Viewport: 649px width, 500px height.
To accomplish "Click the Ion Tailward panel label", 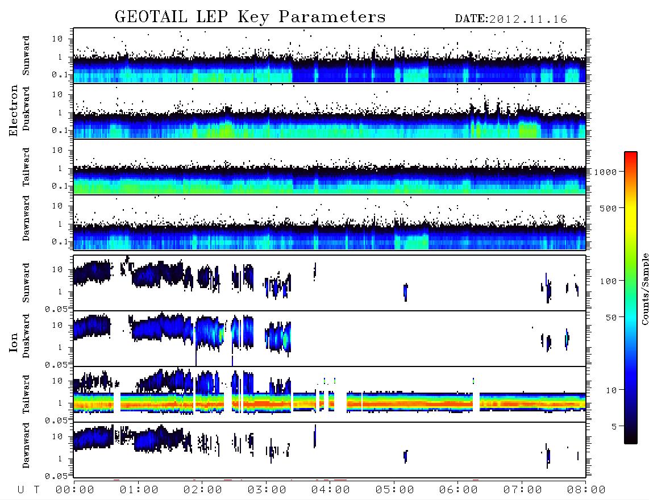I will [26, 394].
